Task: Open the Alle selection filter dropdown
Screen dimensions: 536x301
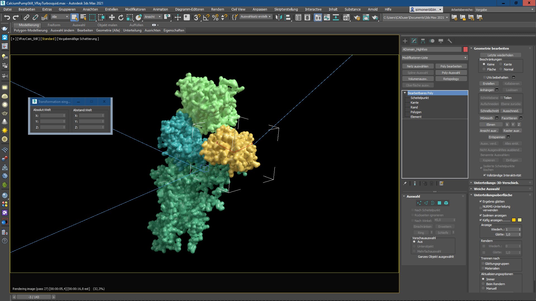Action: point(60,17)
